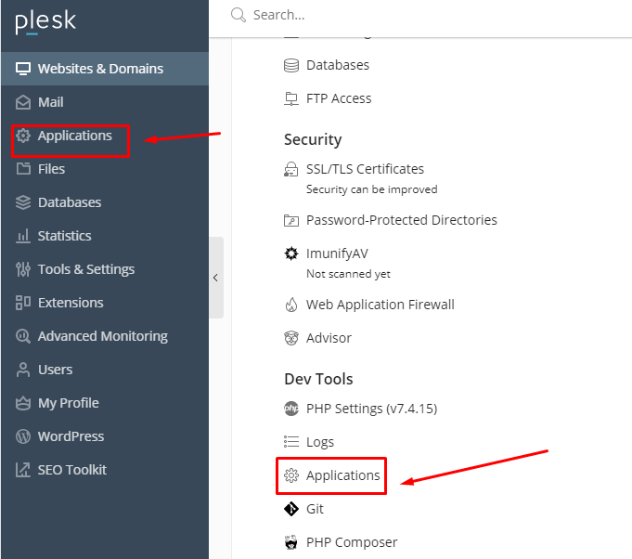Viewport: 632px width, 559px height.
Task: Click the Statistics bar chart icon
Action: click(23, 236)
